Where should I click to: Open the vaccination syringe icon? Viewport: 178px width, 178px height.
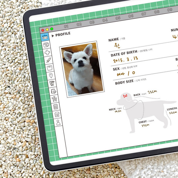(48, 60)
